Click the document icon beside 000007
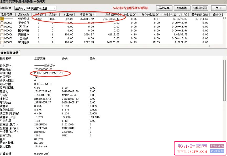The width and height of the screenshot is (227, 156). tap(2, 38)
